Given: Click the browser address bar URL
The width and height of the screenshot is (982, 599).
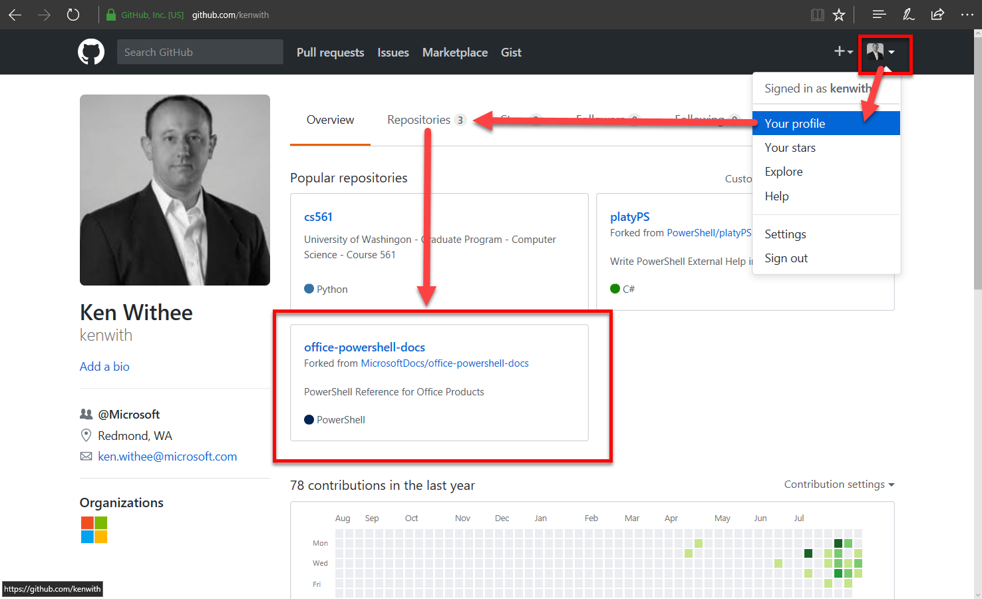Looking at the screenshot, I should click(230, 15).
